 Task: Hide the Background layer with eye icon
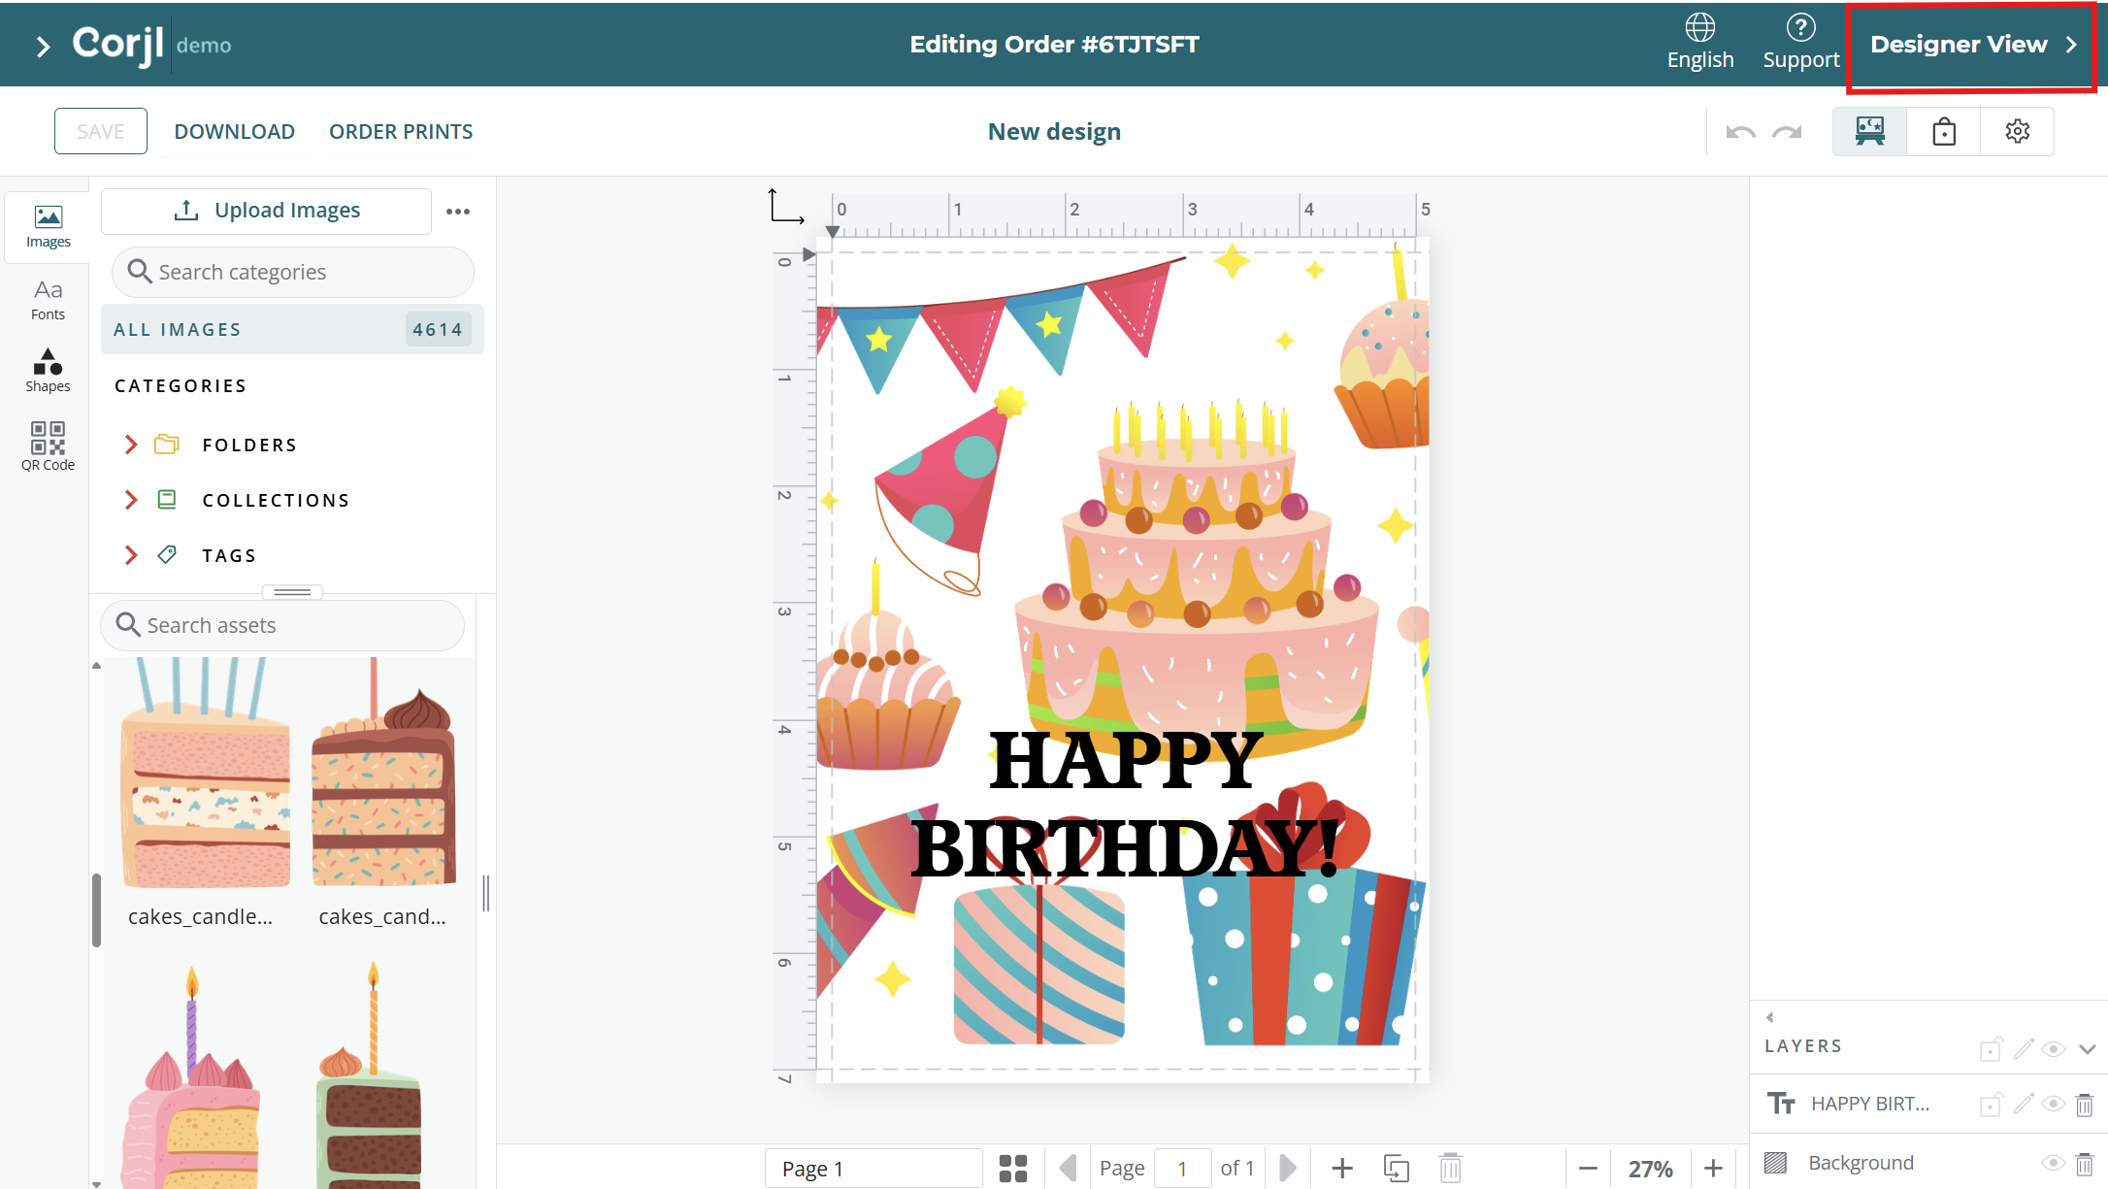[x=2053, y=1163]
